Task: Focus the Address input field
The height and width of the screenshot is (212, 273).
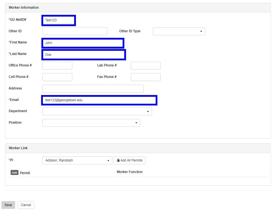Action: tap(93, 89)
